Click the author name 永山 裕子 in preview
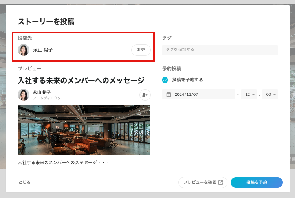The width and height of the screenshot is (295, 198). 42,92
